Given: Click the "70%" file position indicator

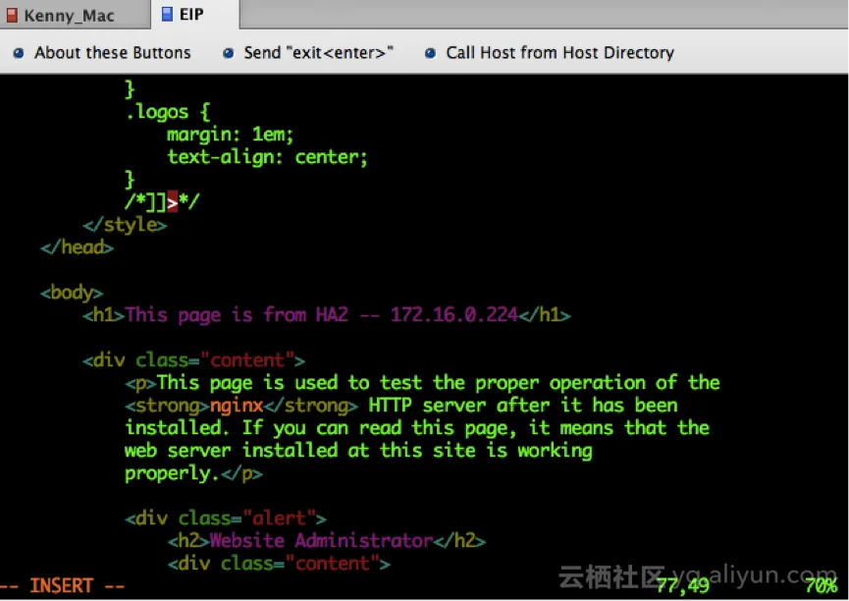Looking at the screenshot, I should [x=821, y=585].
